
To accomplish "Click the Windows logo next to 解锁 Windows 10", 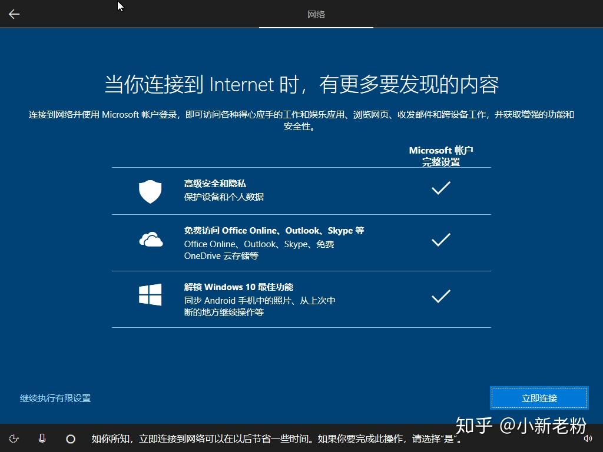I will pyautogui.click(x=150, y=294).
